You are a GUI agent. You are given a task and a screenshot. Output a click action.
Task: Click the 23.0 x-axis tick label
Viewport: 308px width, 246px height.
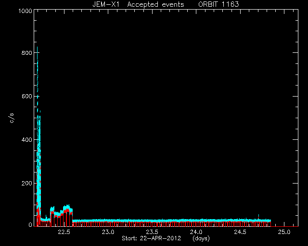coord(108,232)
